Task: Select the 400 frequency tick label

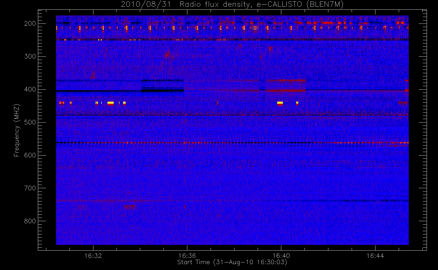Action: pos(30,89)
